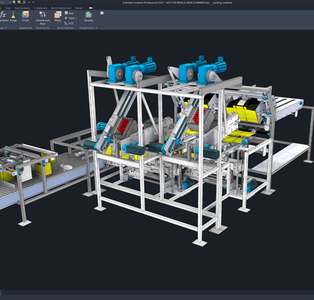Viewport: 314px width, 300px height.
Task: Switch to the View ribbon tab
Action: tap(8, 8)
